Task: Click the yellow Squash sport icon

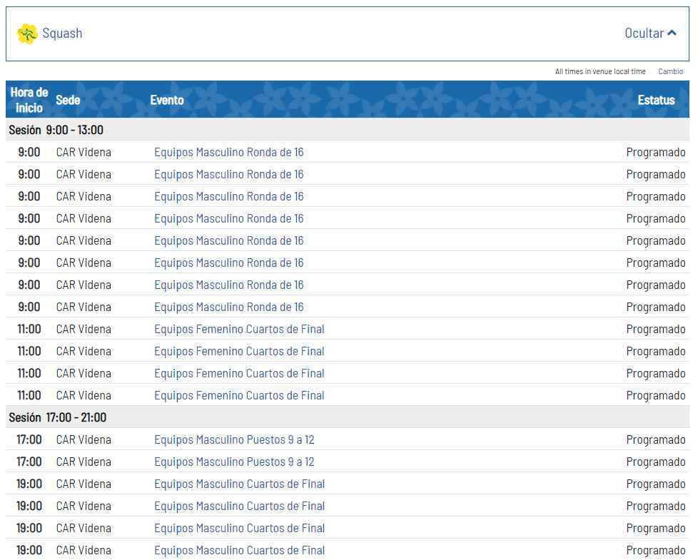Action: pos(27,34)
